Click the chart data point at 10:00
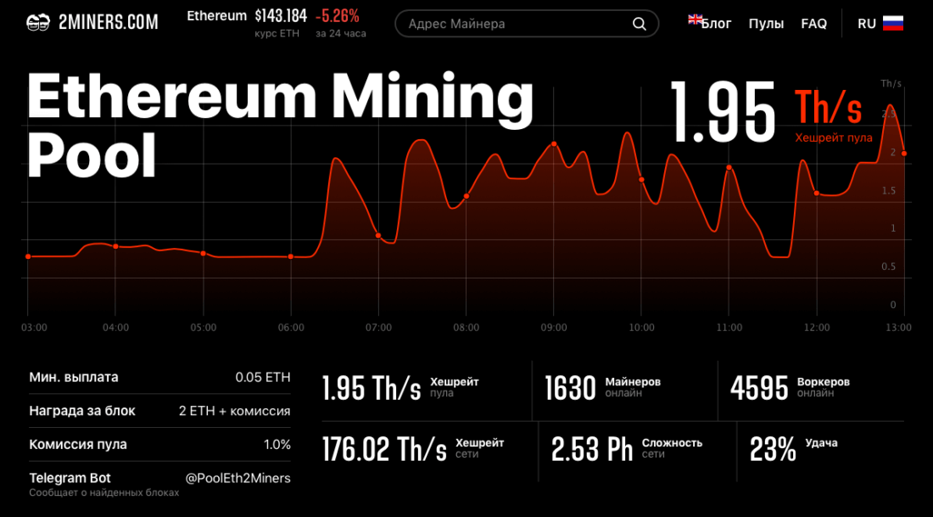The height and width of the screenshot is (517, 933). click(x=641, y=179)
